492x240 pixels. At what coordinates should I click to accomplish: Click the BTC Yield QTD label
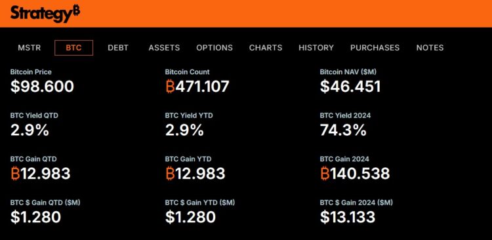tap(34, 115)
